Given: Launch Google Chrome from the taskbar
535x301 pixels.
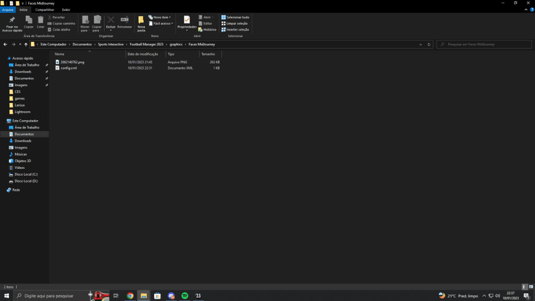Looking at the screenshot, I should (130, 296).
